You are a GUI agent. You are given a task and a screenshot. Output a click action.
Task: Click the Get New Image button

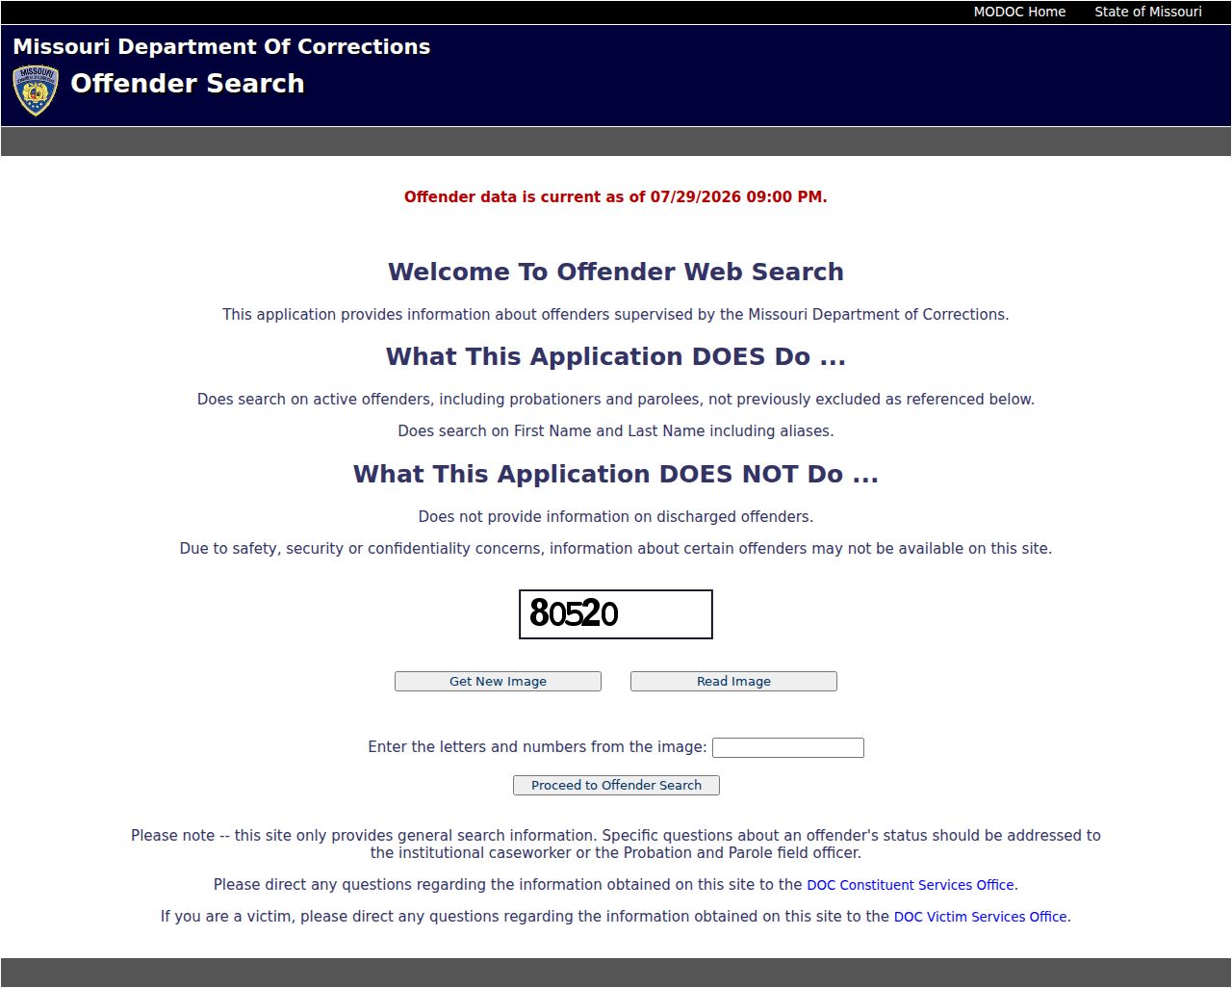click(498, 681)
